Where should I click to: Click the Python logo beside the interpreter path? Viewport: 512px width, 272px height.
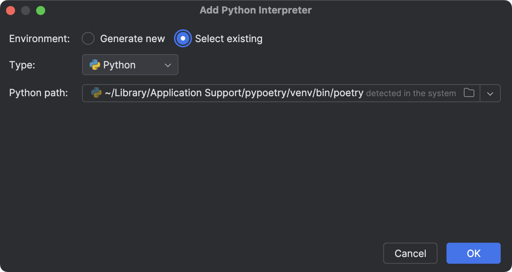click(x=96, y=93)
